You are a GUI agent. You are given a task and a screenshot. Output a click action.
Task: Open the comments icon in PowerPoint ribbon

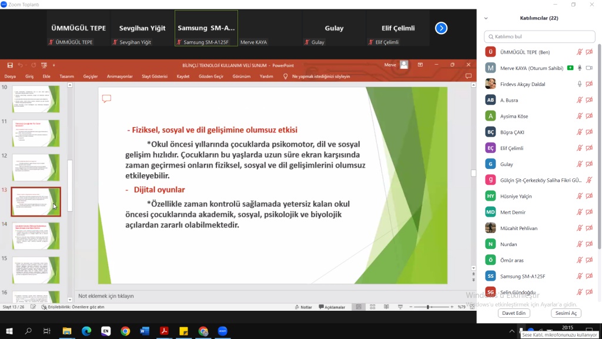point(469,76)
